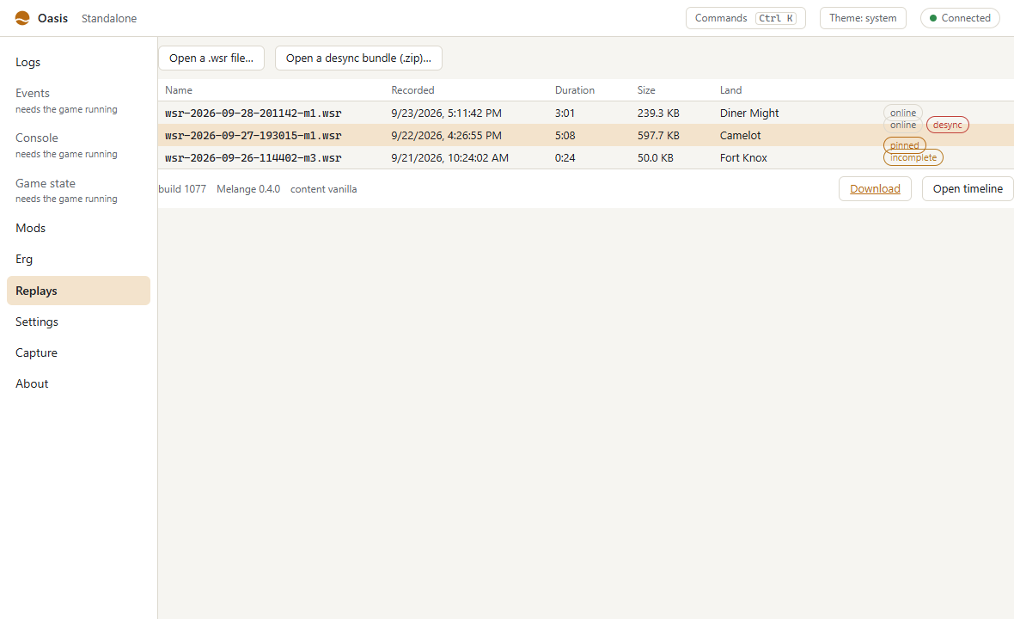
Task: Sort by the Duration column header
Action: coord(574,90)
